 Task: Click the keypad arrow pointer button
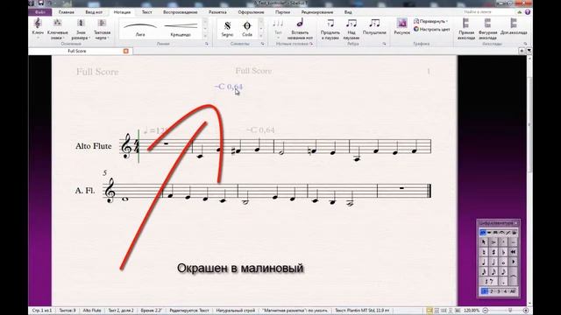(484, 241)
